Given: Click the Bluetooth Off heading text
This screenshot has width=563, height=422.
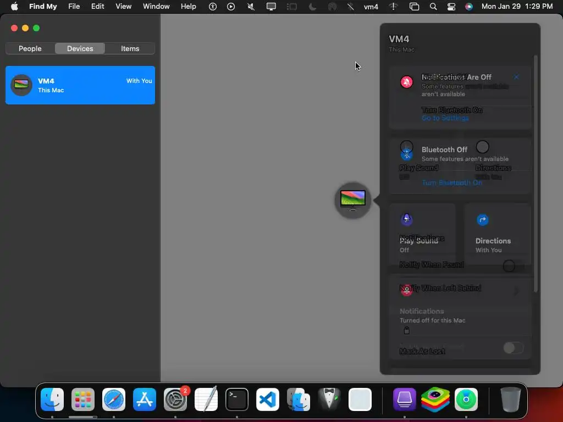Looking at the screenshot, I should click(x=444, y=149).
